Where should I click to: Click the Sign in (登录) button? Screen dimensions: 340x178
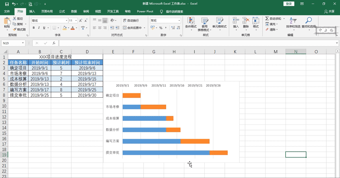pyautogui.click(x=289, y=4)
